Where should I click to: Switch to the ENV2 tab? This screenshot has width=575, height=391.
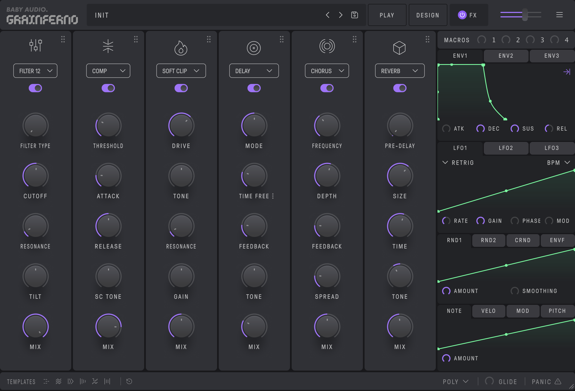(x=506, y=56)
